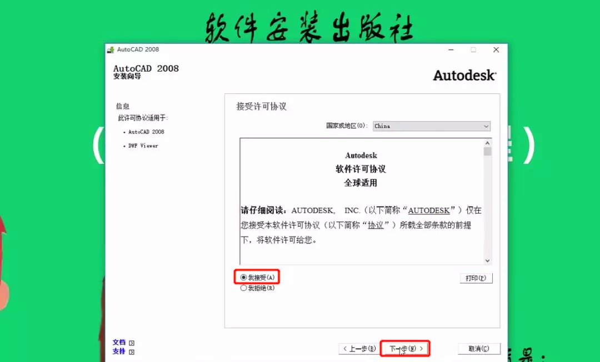Go back with 上一步(B) button
Screen dimensions: 600x362
pyautogui.click(x=359, y=349)
